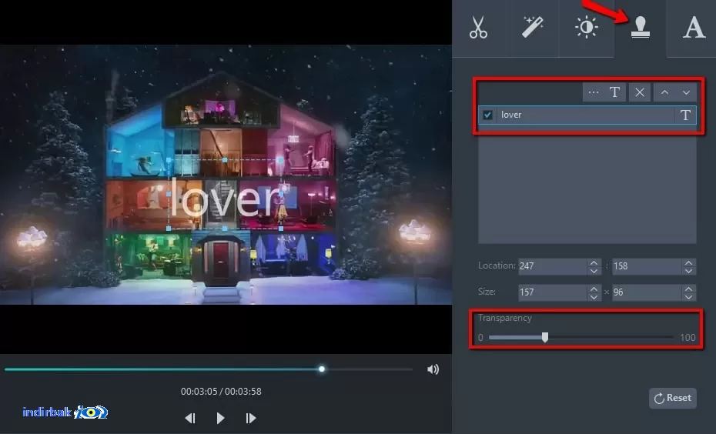
Task: Click the Transparency slider handle
Action: tap(545, 337)
